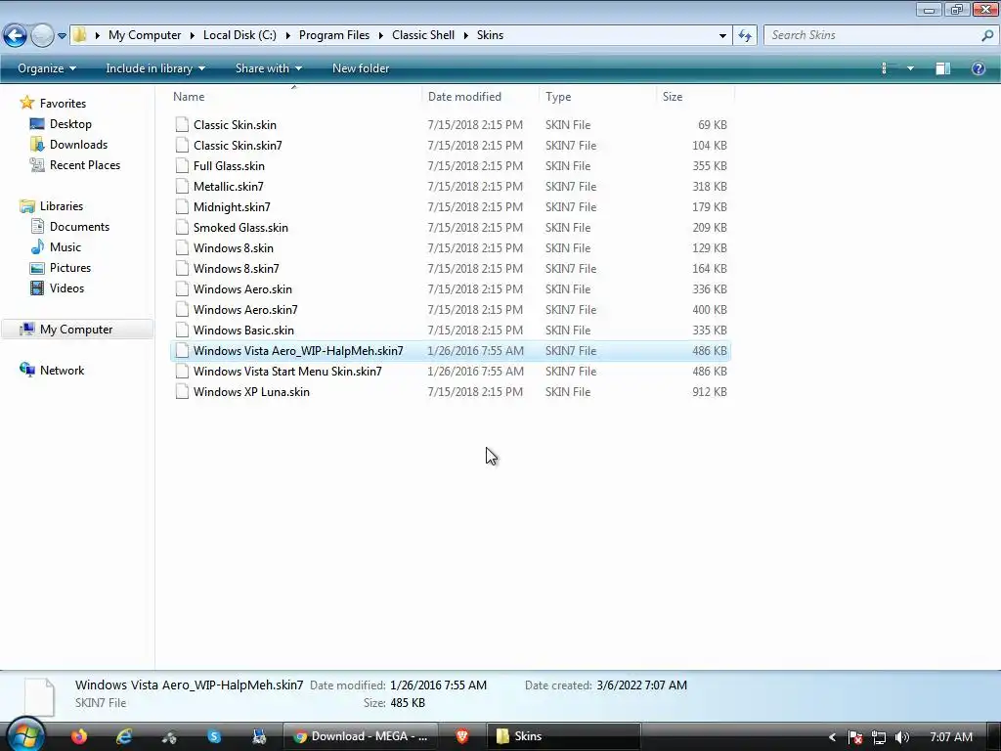Open the Windows Start orb
1001x751 pixels.
click(25, 734)
